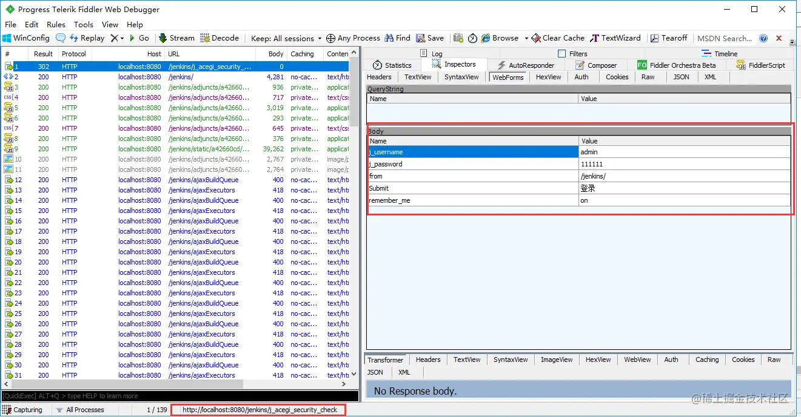
Task: Click remember_me name cell
Action: pos(472,200)
